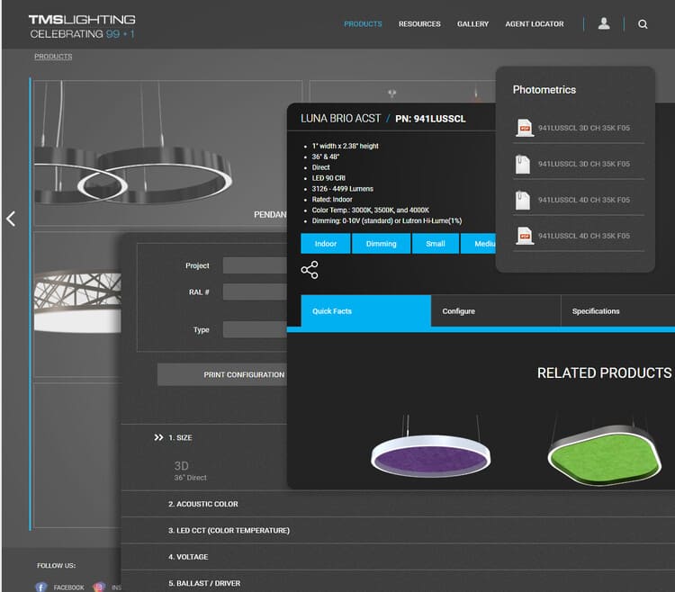Viewport: 675px width, 592px height.
Task: Click the TMS Lighting logo
Action: [82, 26]
